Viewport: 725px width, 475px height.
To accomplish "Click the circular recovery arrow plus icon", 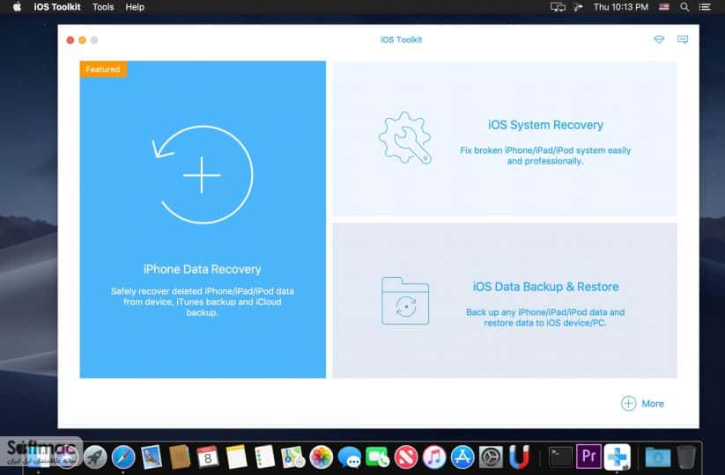I will pyautogui.click(x=203, y=174).
